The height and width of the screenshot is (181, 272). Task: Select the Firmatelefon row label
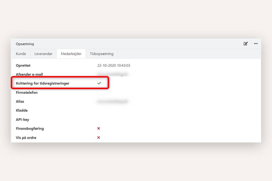pyautogui.click(x=27, y=92)
